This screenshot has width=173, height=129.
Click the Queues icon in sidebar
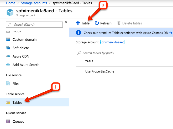(x=8, y=122)
